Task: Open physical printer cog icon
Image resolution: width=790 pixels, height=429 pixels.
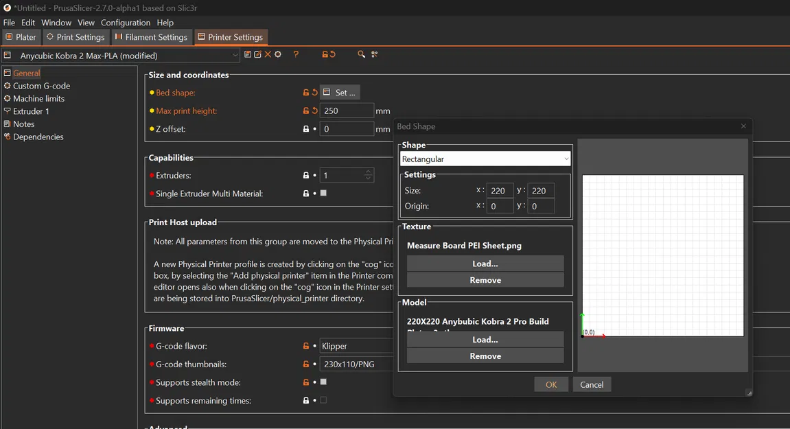Action: point(277,54)
